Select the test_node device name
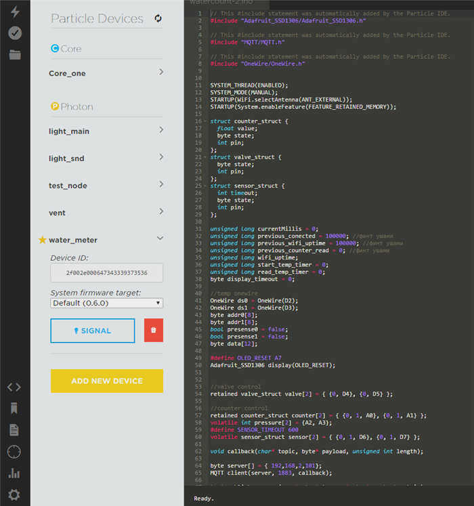This screenshot has width=474, height=506. tap(68, 186)
